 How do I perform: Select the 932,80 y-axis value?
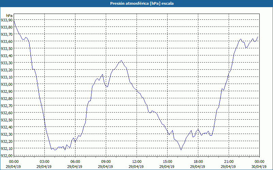click(6, 98)
